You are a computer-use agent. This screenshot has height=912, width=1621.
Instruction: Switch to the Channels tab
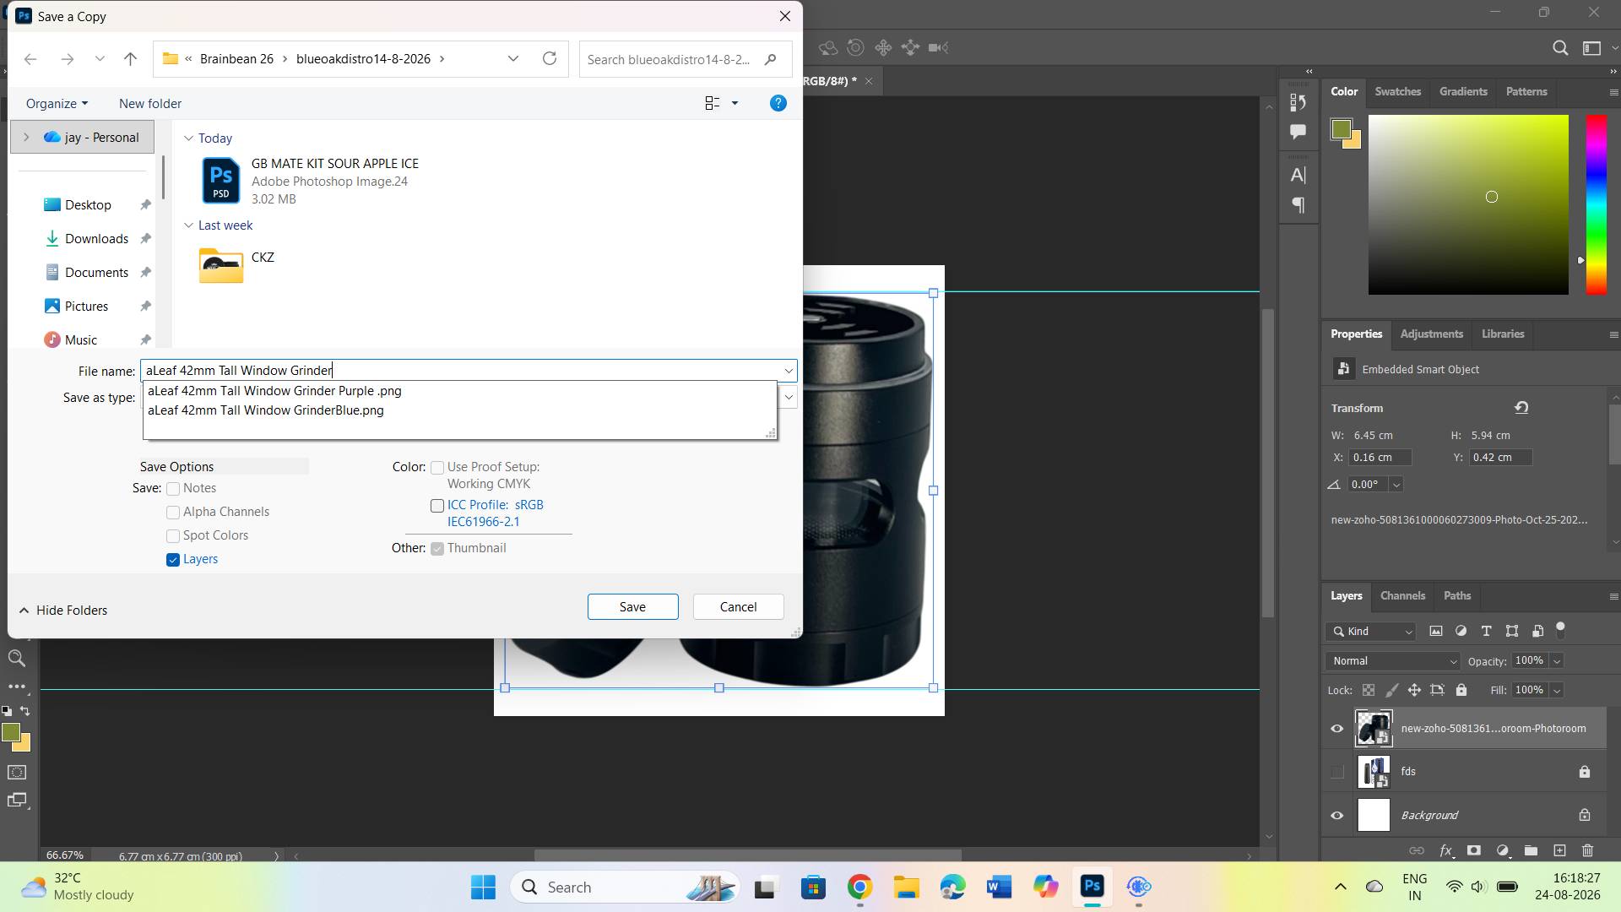pyautogui.click(x=1402, y=595)
